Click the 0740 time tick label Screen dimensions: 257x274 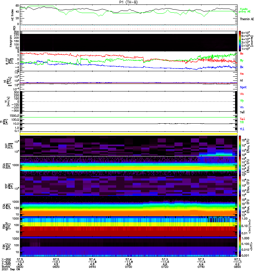[201, 267]
